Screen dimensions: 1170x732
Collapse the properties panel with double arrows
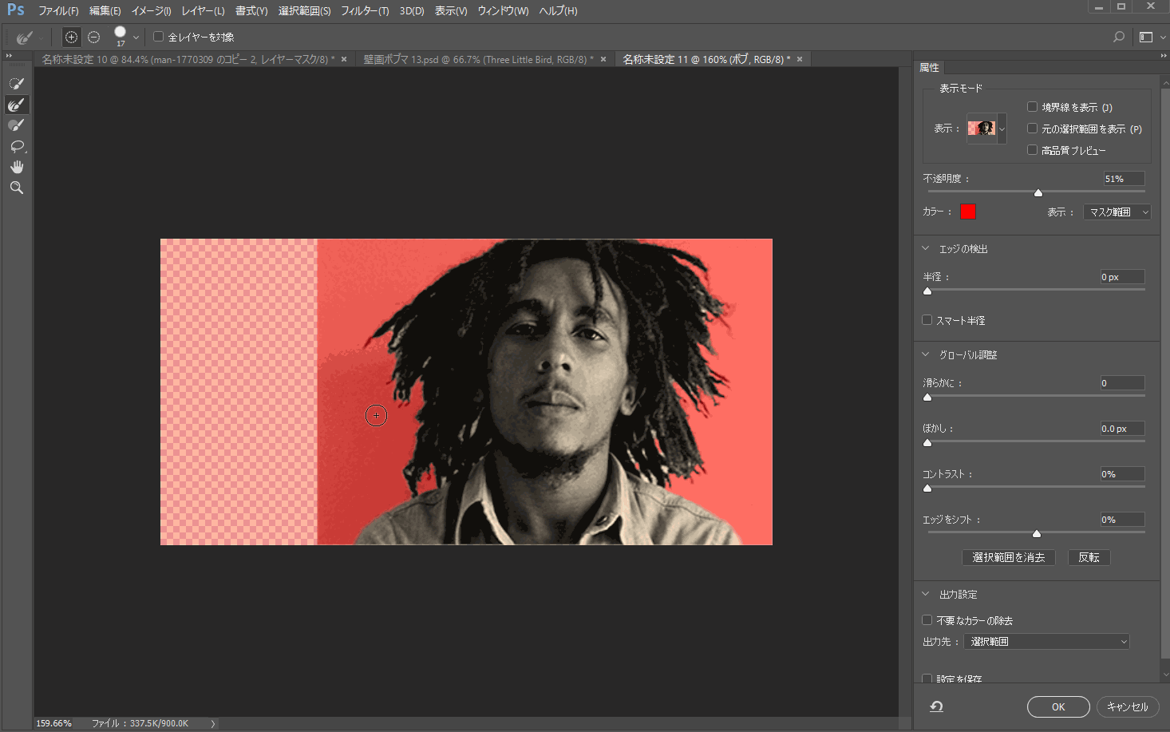pos(1164,56)
